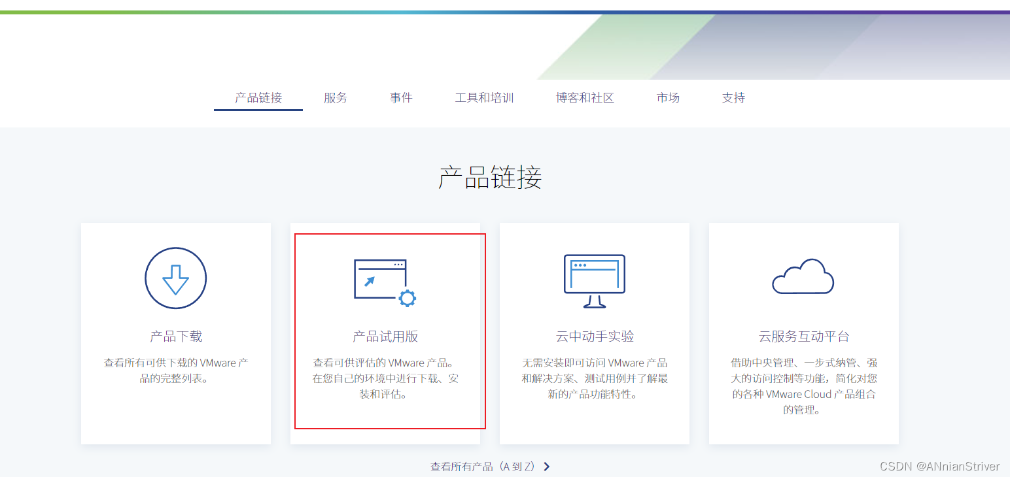Click the 产品试用版 description about evaluating VMware products

coord(385,378)
